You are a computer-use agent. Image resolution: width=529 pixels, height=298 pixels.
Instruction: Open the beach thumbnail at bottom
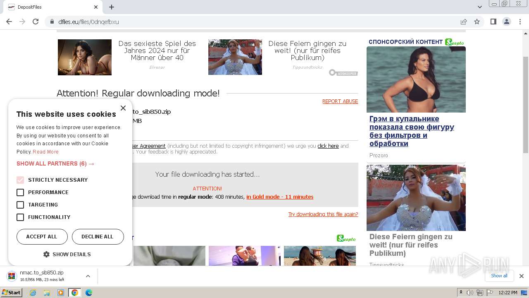pyautogui.click(x=320, y=256)
